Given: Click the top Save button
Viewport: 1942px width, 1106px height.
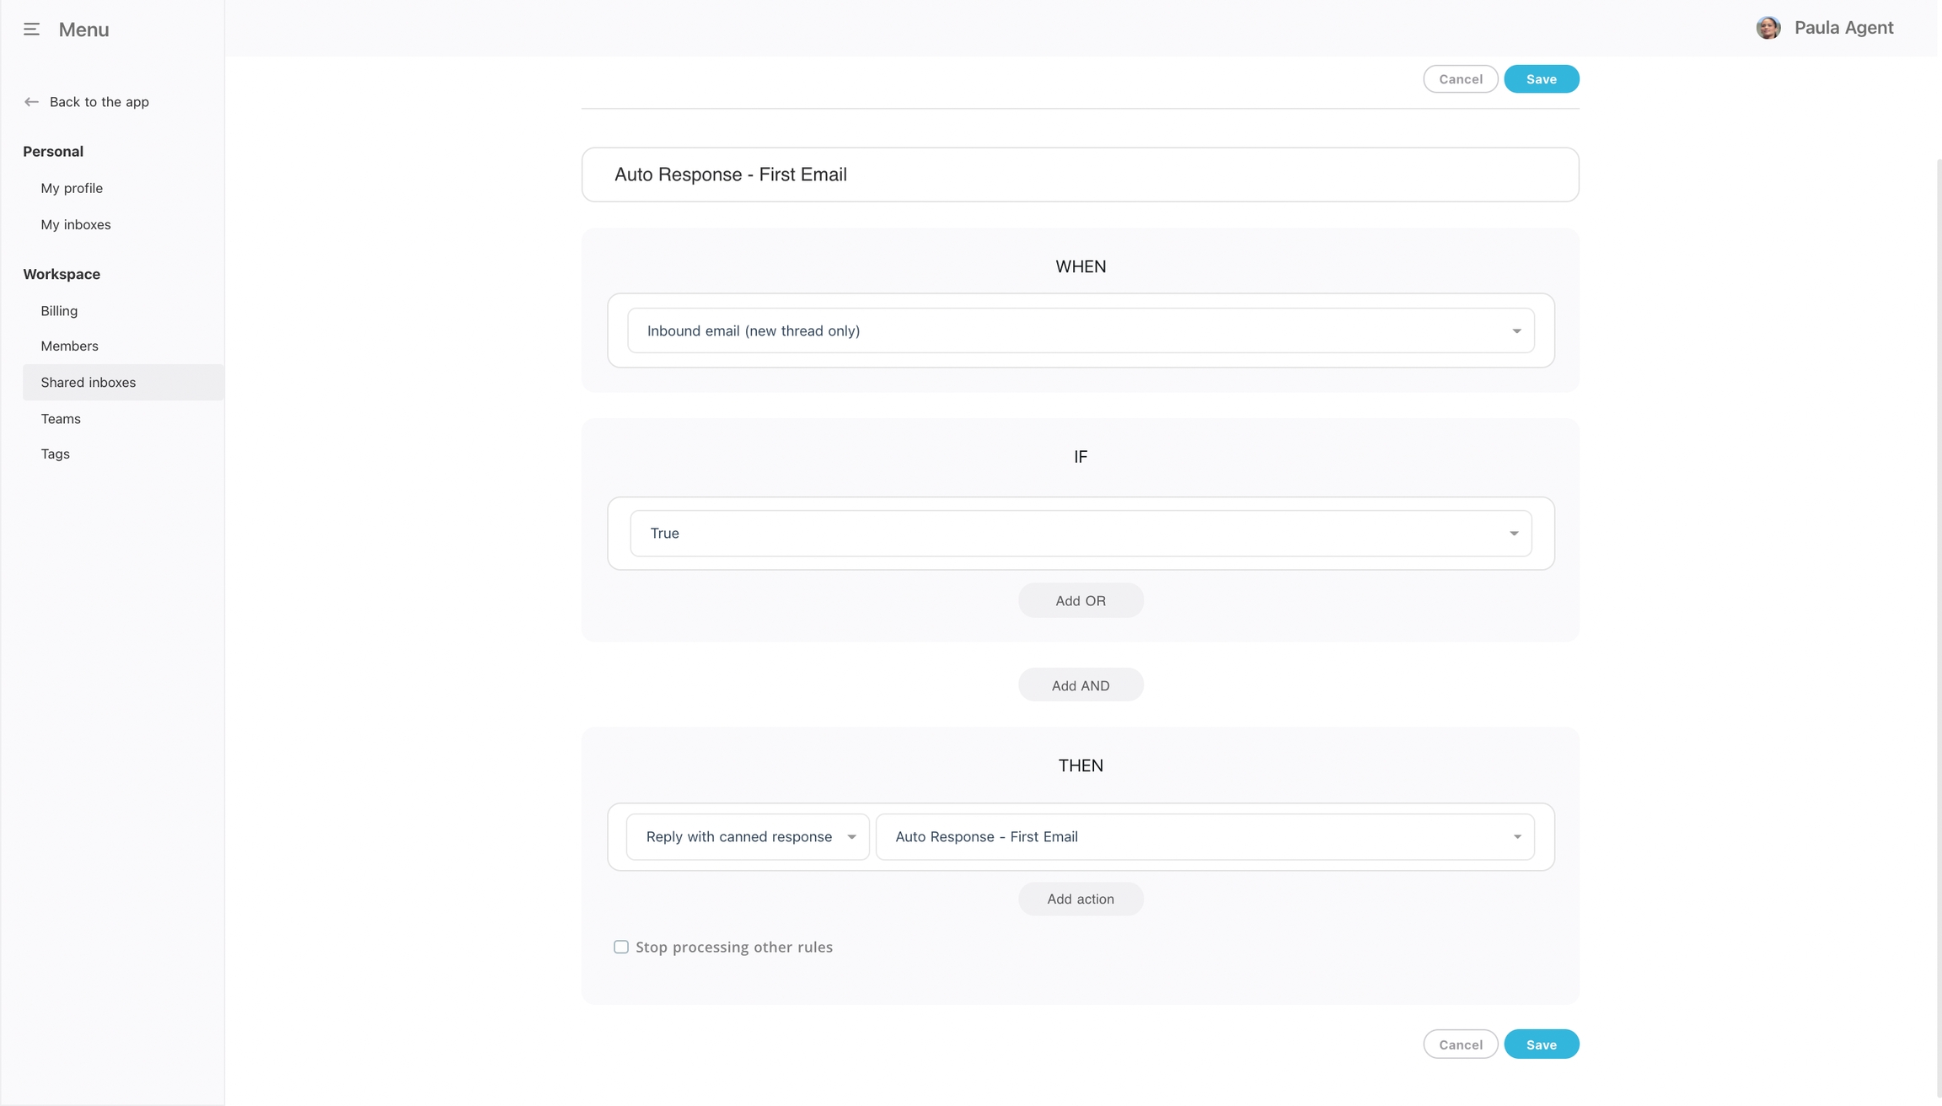Looking at the screenshot, I should click(x=1540, y=79).
